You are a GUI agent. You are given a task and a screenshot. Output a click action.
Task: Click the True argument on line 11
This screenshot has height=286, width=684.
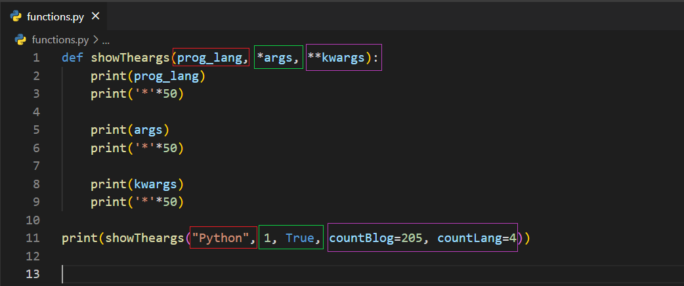[x=300, y=238]
